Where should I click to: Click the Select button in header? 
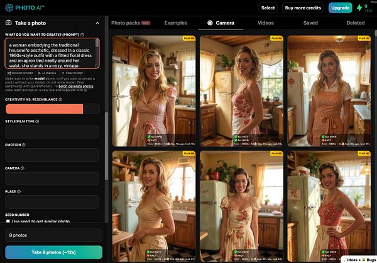(268, 8)
